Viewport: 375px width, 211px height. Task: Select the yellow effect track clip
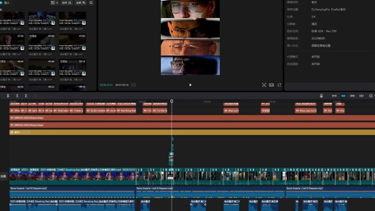[x=192, y=132]
